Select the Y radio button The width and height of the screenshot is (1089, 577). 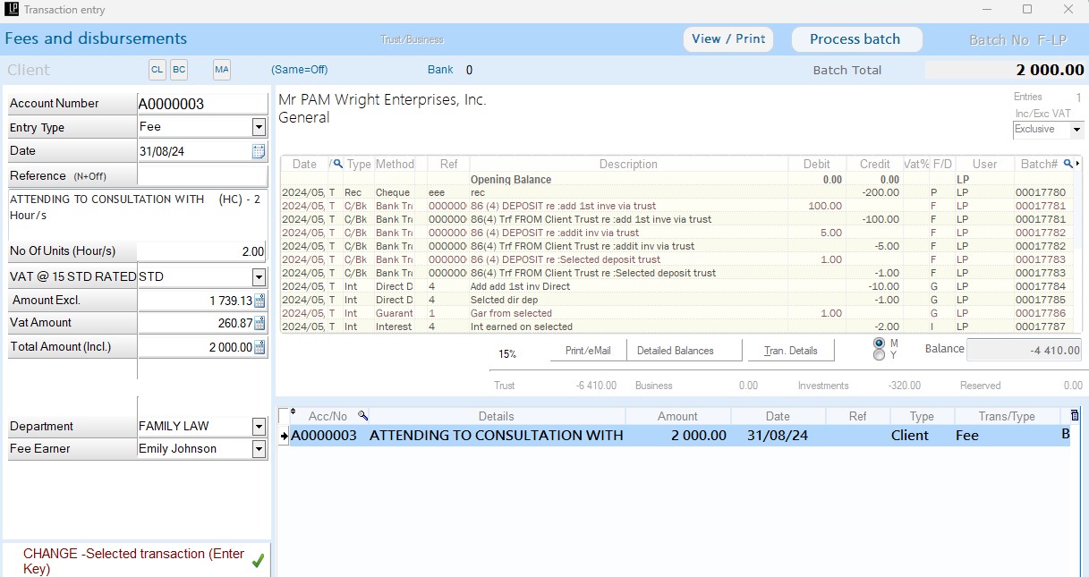(x=878, y=355)
